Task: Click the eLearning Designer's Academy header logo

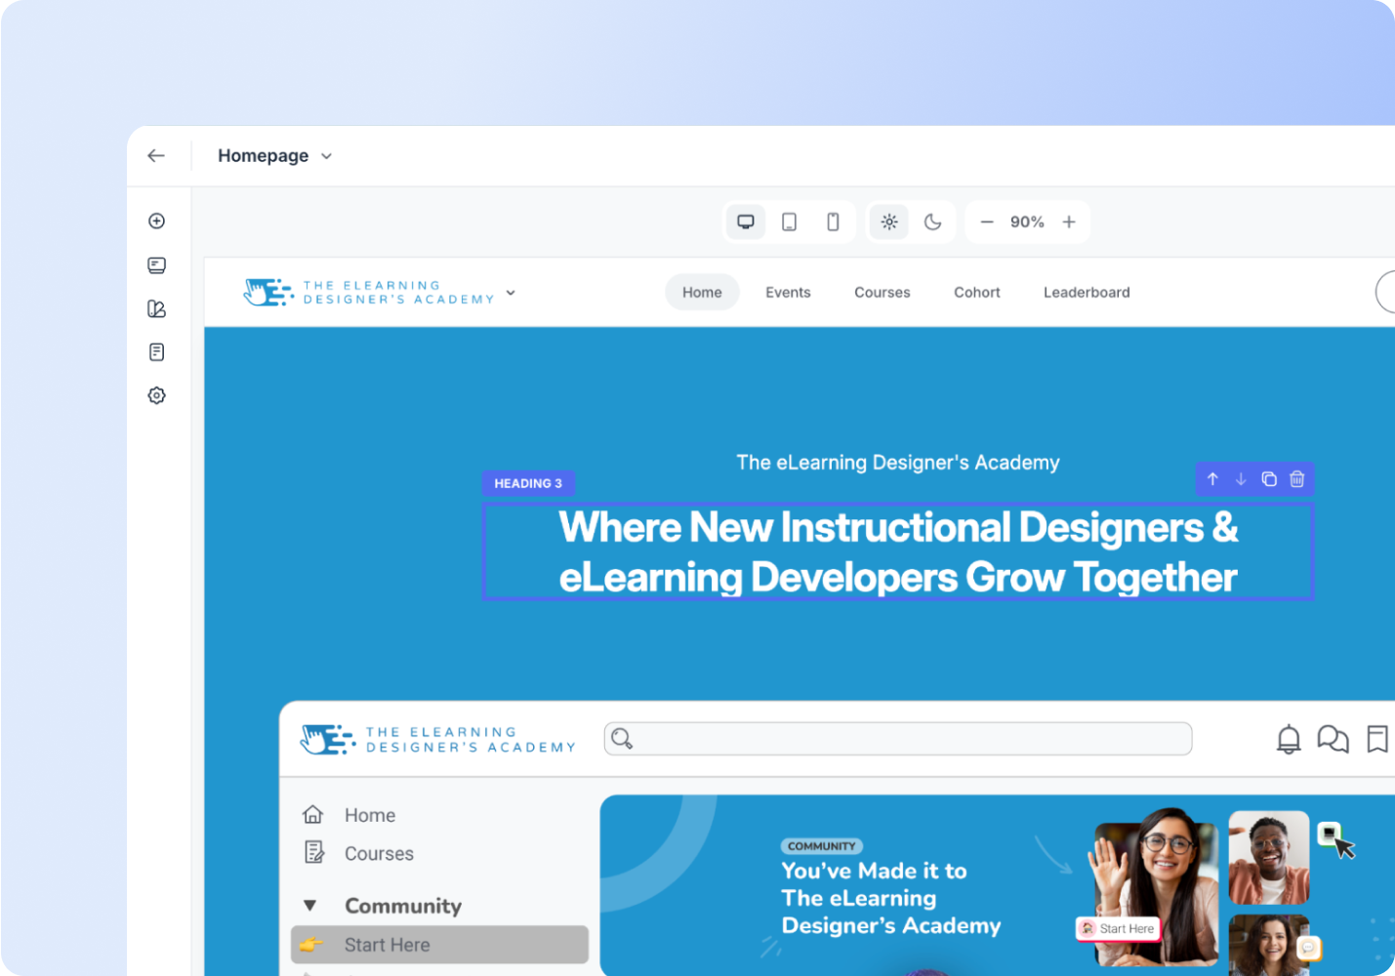Action: click(x=369, y=292)
